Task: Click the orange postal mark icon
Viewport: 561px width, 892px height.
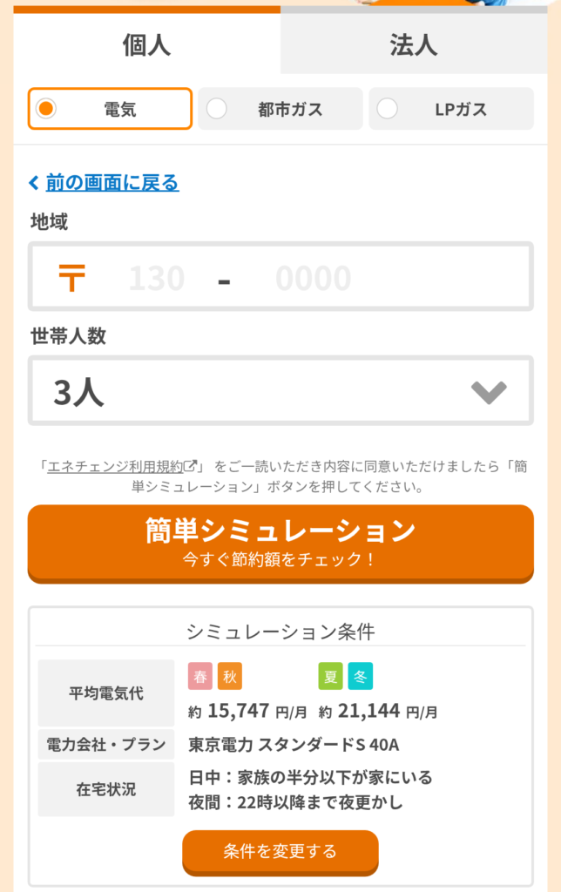Action: pos(71,278)
